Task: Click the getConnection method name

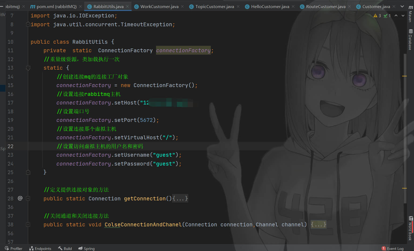Action: 145,198
